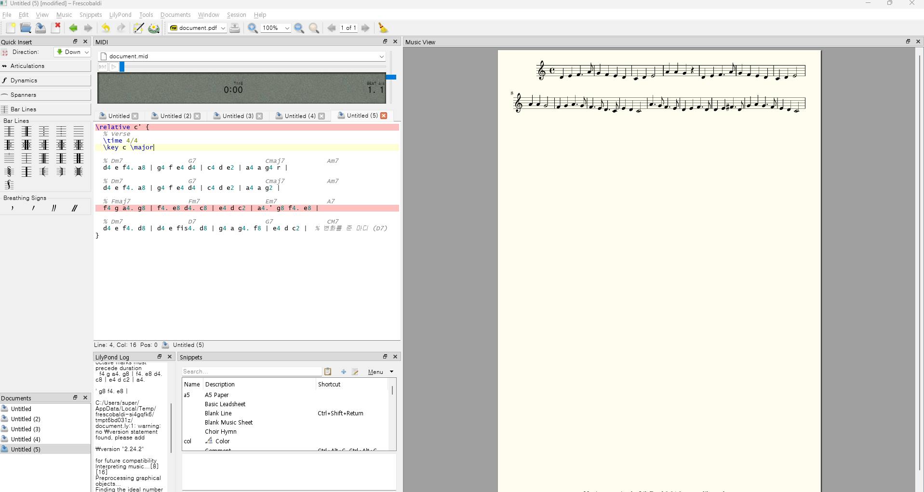Viewport: 924px width, 492px height.
Task: Click the snippets Search field
Action: point(252,372)
